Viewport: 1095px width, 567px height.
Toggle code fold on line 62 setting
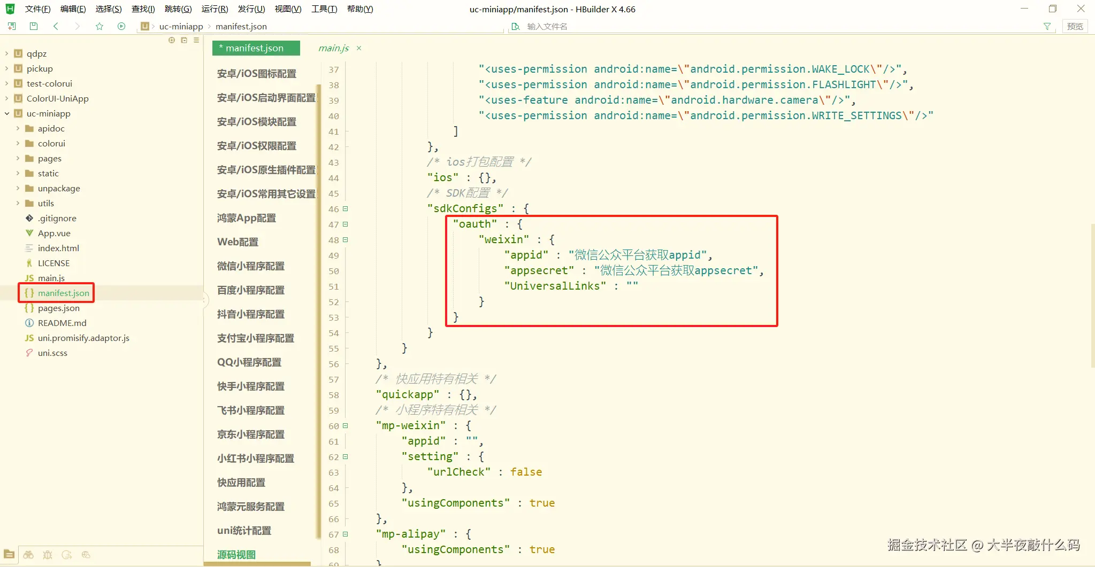coord(346,457)
